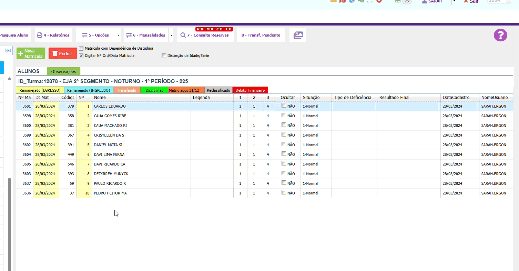Select the PEDRO HEITOR MA student row
This screenshot has width=519, height=271.
pyautogui.click(x=110, y=193)
